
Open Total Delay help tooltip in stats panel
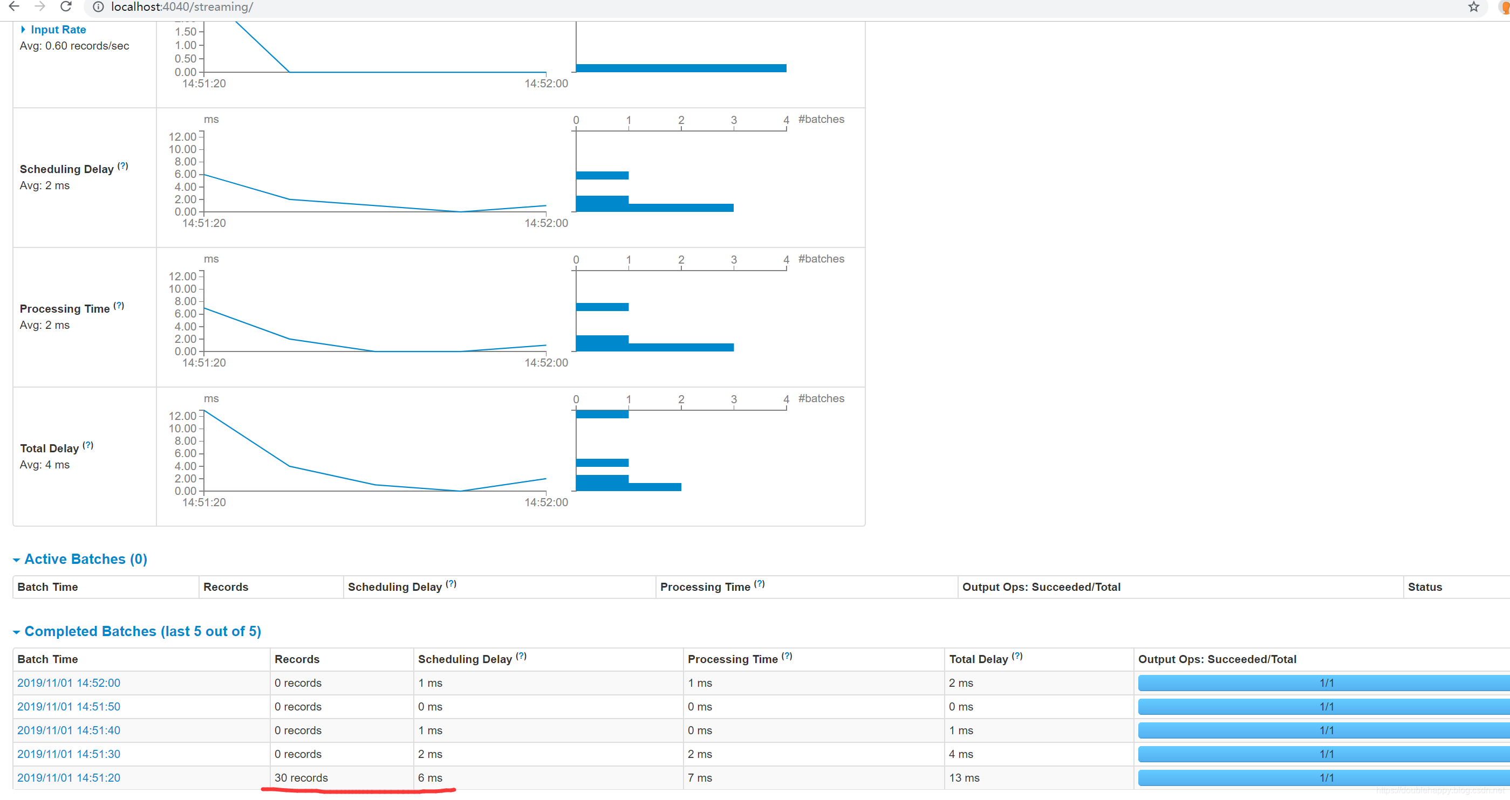(x=88, y=445)
